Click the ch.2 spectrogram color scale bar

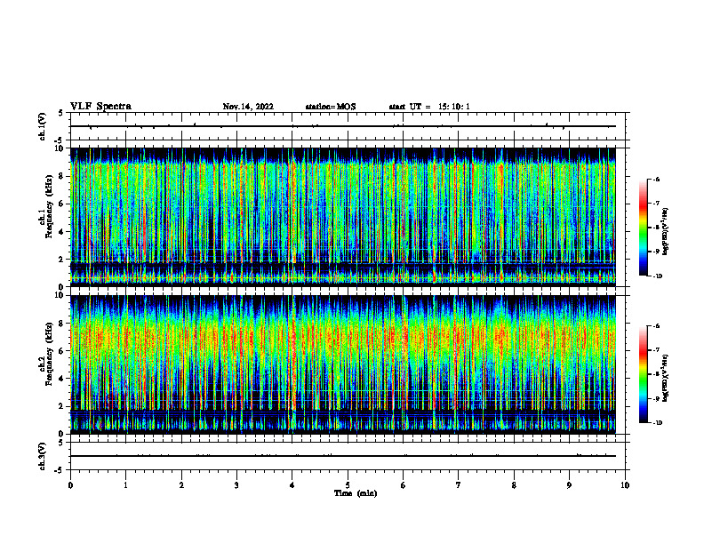pos(643,374)
